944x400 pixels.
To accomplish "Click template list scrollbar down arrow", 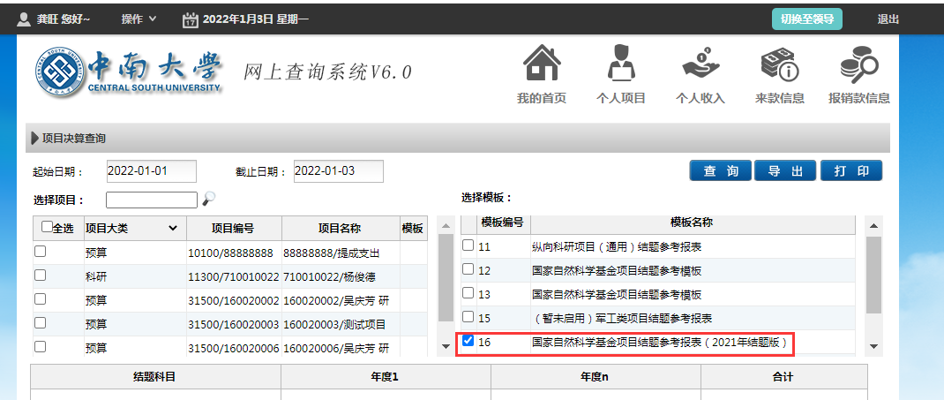I will [x=873, y=346].
